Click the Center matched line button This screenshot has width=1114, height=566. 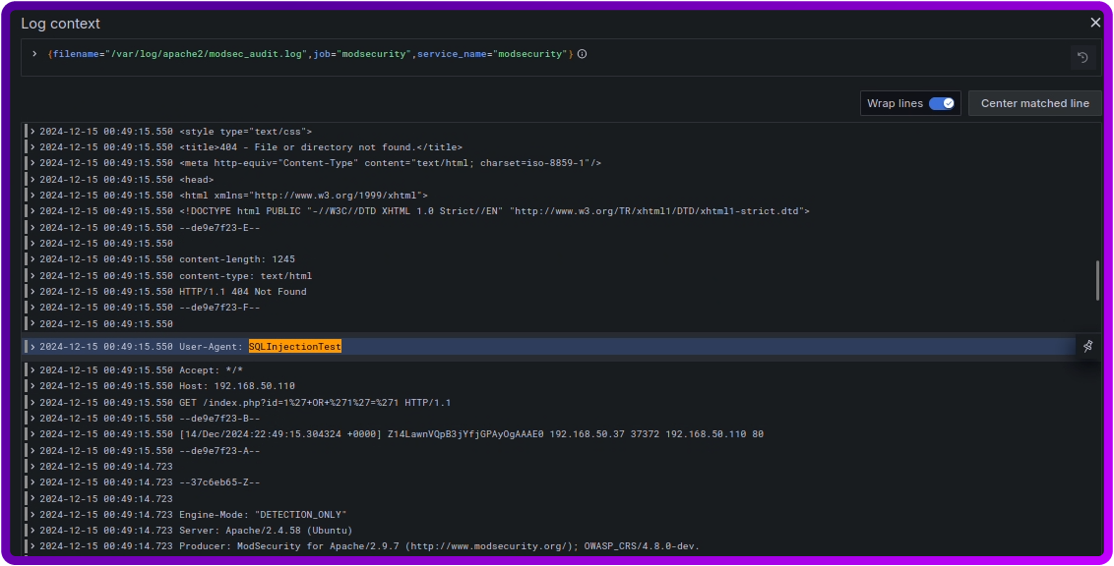[x=1034, y=103]
